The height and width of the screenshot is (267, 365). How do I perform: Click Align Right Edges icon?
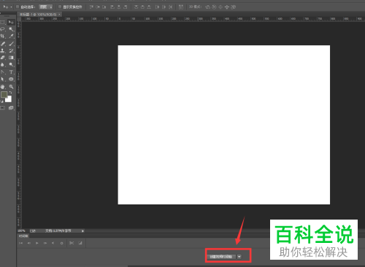[x=126, y=7]
